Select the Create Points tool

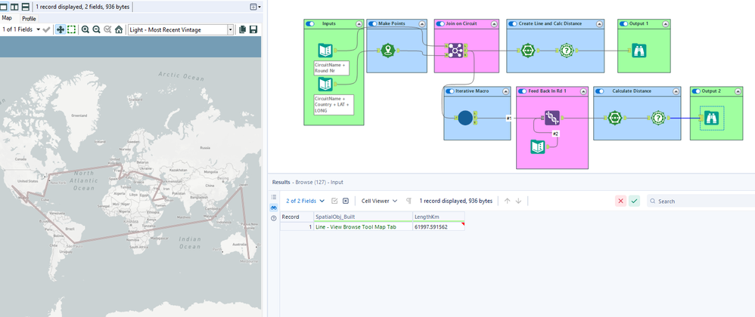388,51
